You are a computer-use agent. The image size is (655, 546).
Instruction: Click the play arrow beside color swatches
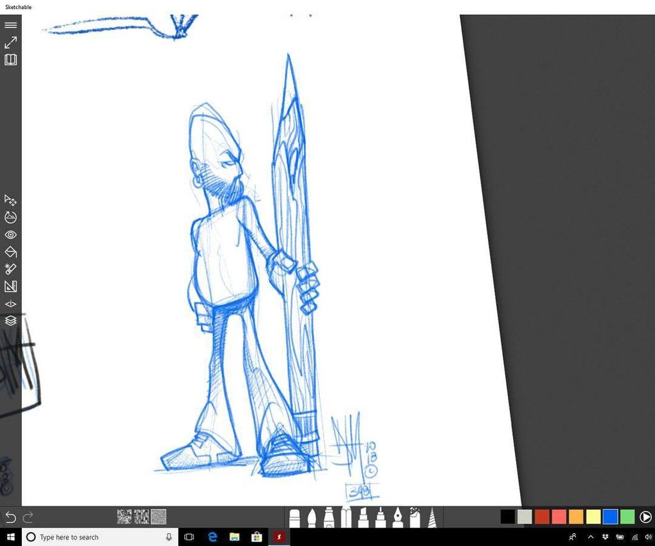coord(645,517)
